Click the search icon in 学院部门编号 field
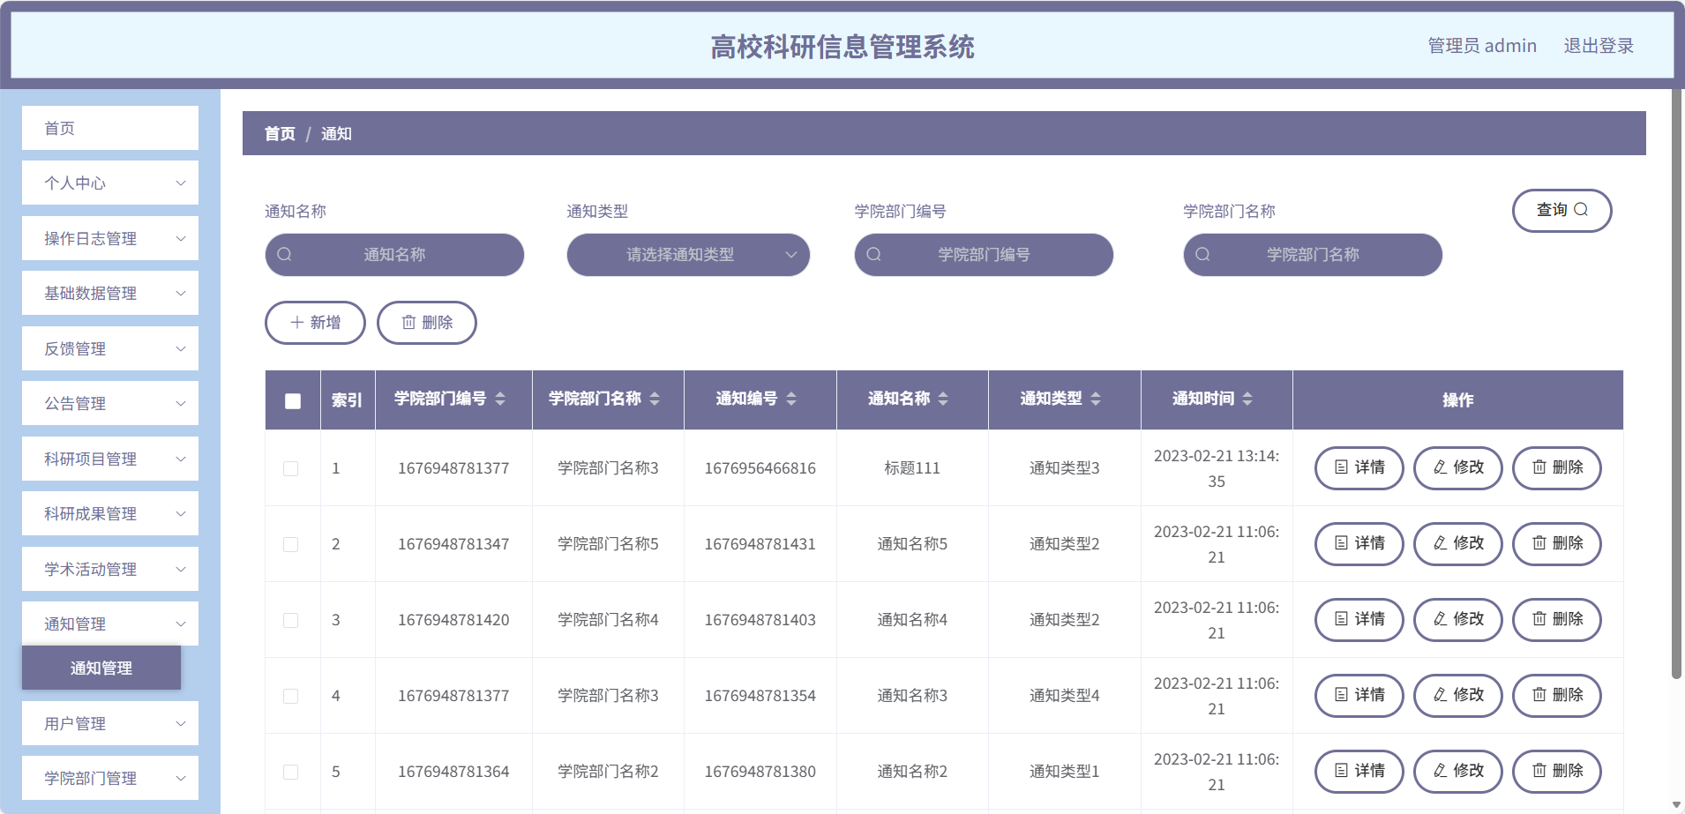 [x=873, y=255]
